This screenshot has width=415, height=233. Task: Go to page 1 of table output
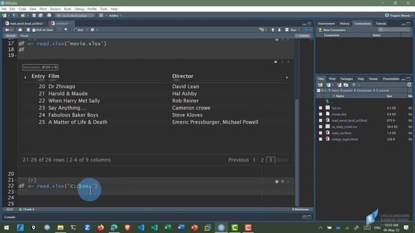point(254,160)
